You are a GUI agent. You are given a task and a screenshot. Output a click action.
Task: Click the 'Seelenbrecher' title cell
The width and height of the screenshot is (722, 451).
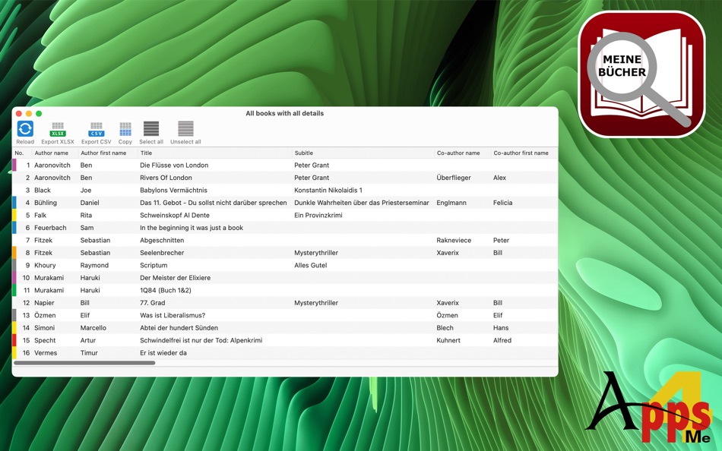162,253
